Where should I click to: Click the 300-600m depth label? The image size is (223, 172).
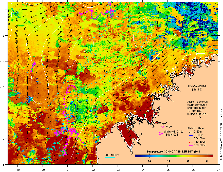click(x=200, y=145)
